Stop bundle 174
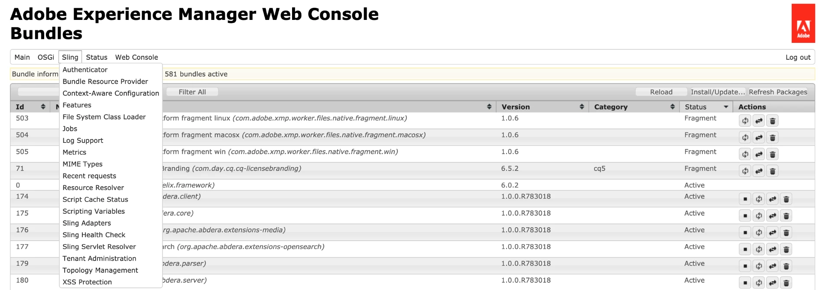Screen dimensions: 832x290 click(x=745, y=199)
